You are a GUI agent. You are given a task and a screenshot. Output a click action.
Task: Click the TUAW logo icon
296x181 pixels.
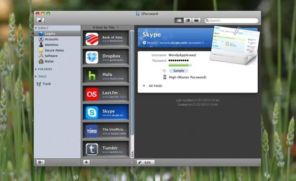tap(92, 131)
